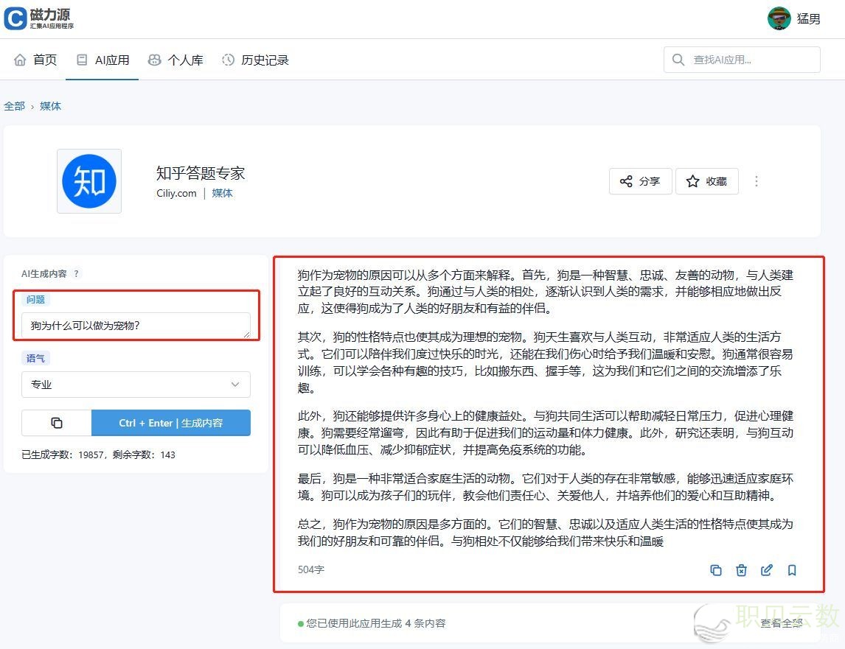Click 查看全部 to view all content
Viewport: 845px width, 649px height.
pos(782,623)
